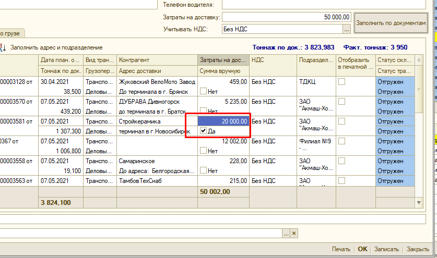The width and height of the screenshot is (437, 258).
Task: Click ellipsis button of the bottom field
Action: 286,234
